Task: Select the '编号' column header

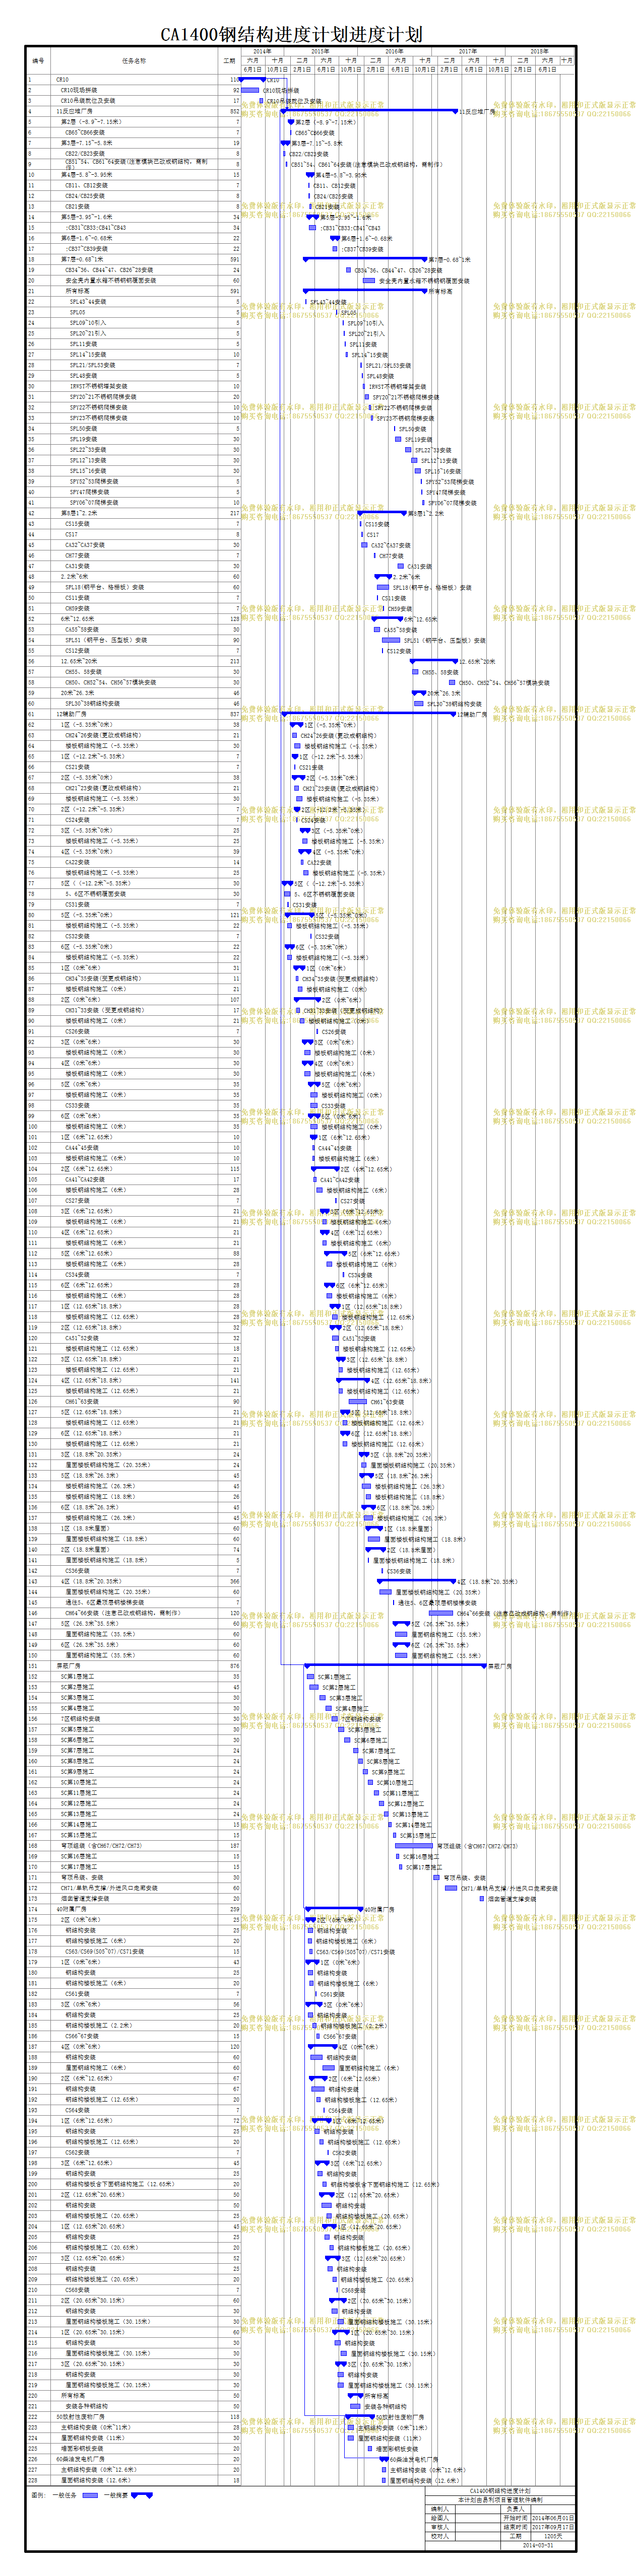Action: [38, 61]
